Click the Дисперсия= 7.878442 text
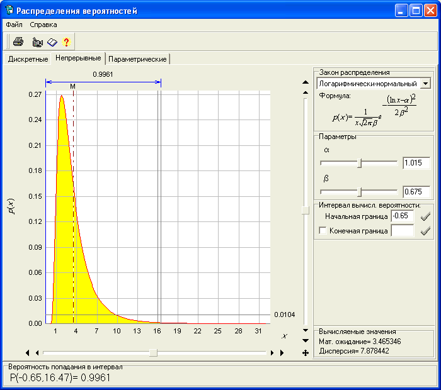 [354, 351]
